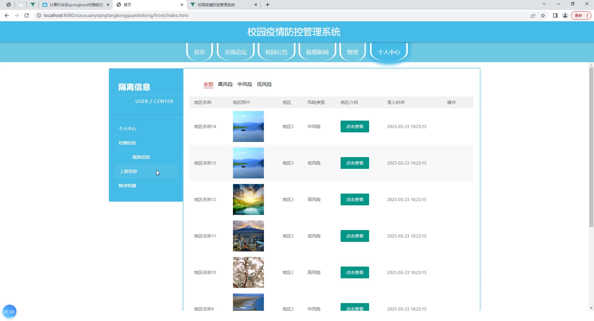Viewport: 594px width, 321px height.
Task: Switch to the 校园疫情防控管理系统 browser tab
Action: pyautogui.click(x=224, y=5)
